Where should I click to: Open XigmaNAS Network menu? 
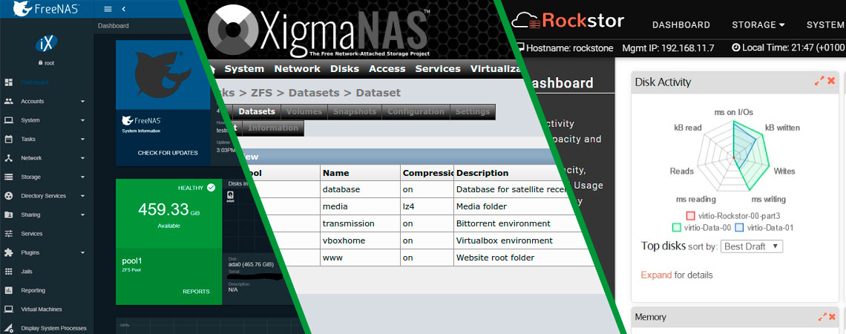[x=298, y=69]
